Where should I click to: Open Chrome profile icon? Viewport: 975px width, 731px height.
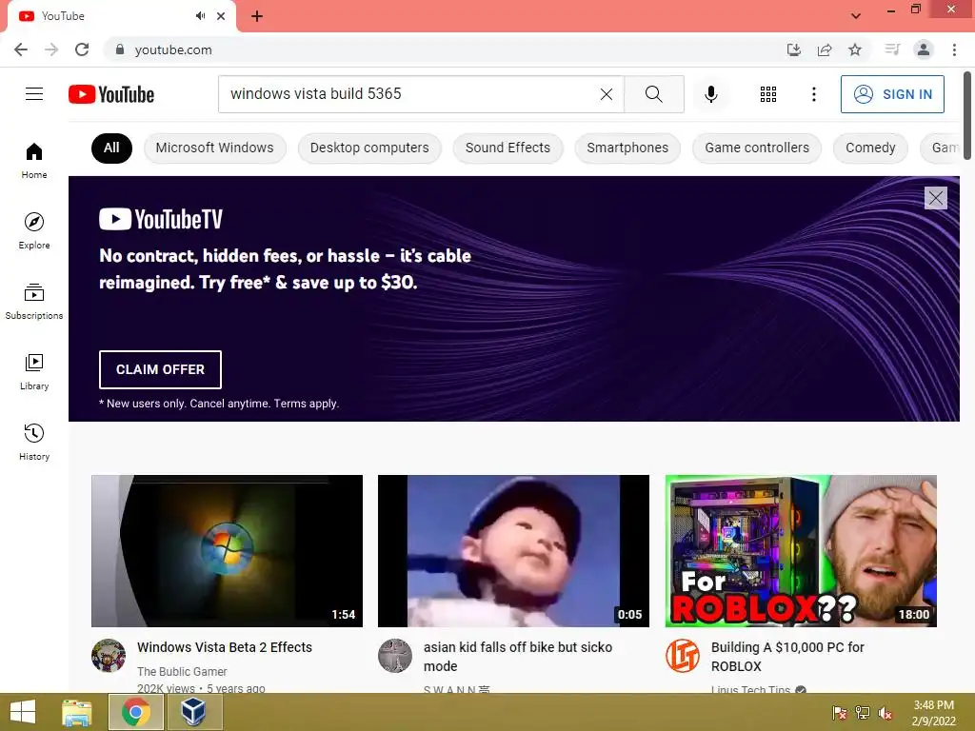point(924,49)
